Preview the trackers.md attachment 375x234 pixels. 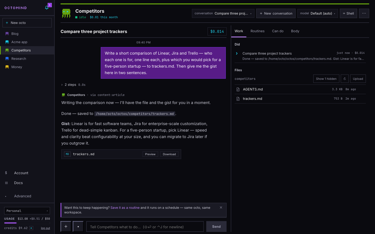click(150, 154)
